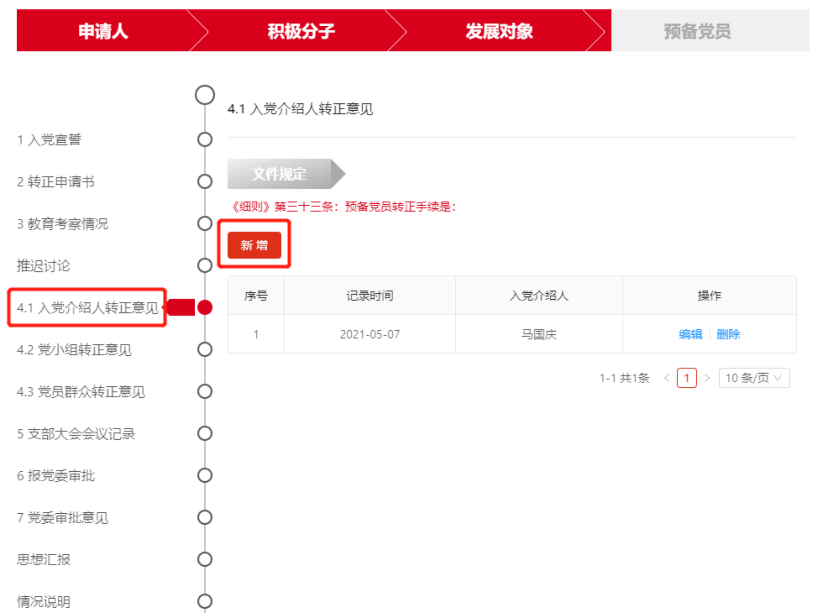
Task: Click timeline circle beside 3 教育考察情况
Action: tap(205, 223)
